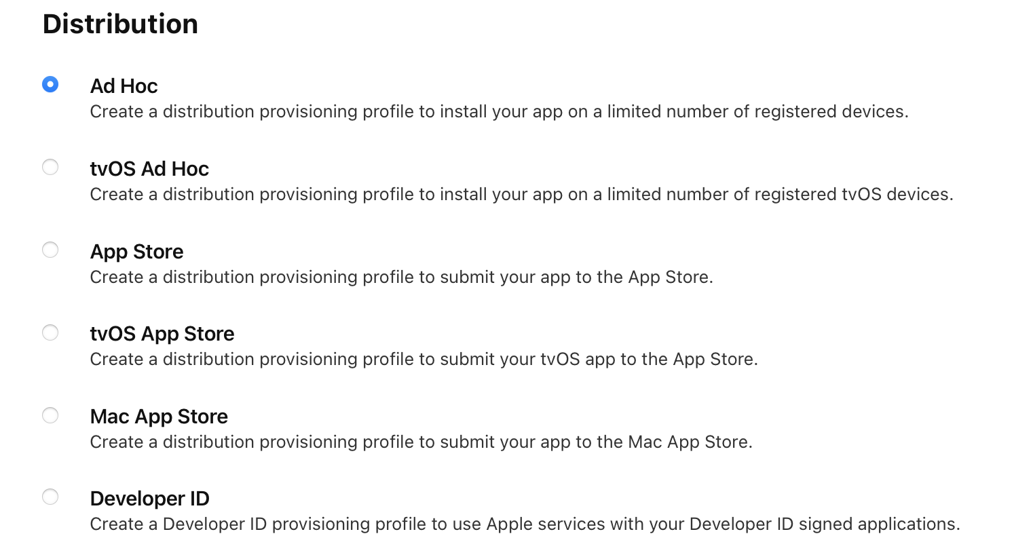This screenshot has height=555, width=1014.
Task: Click the Ad Hoc registered devices description
Action: click(499, 112)
